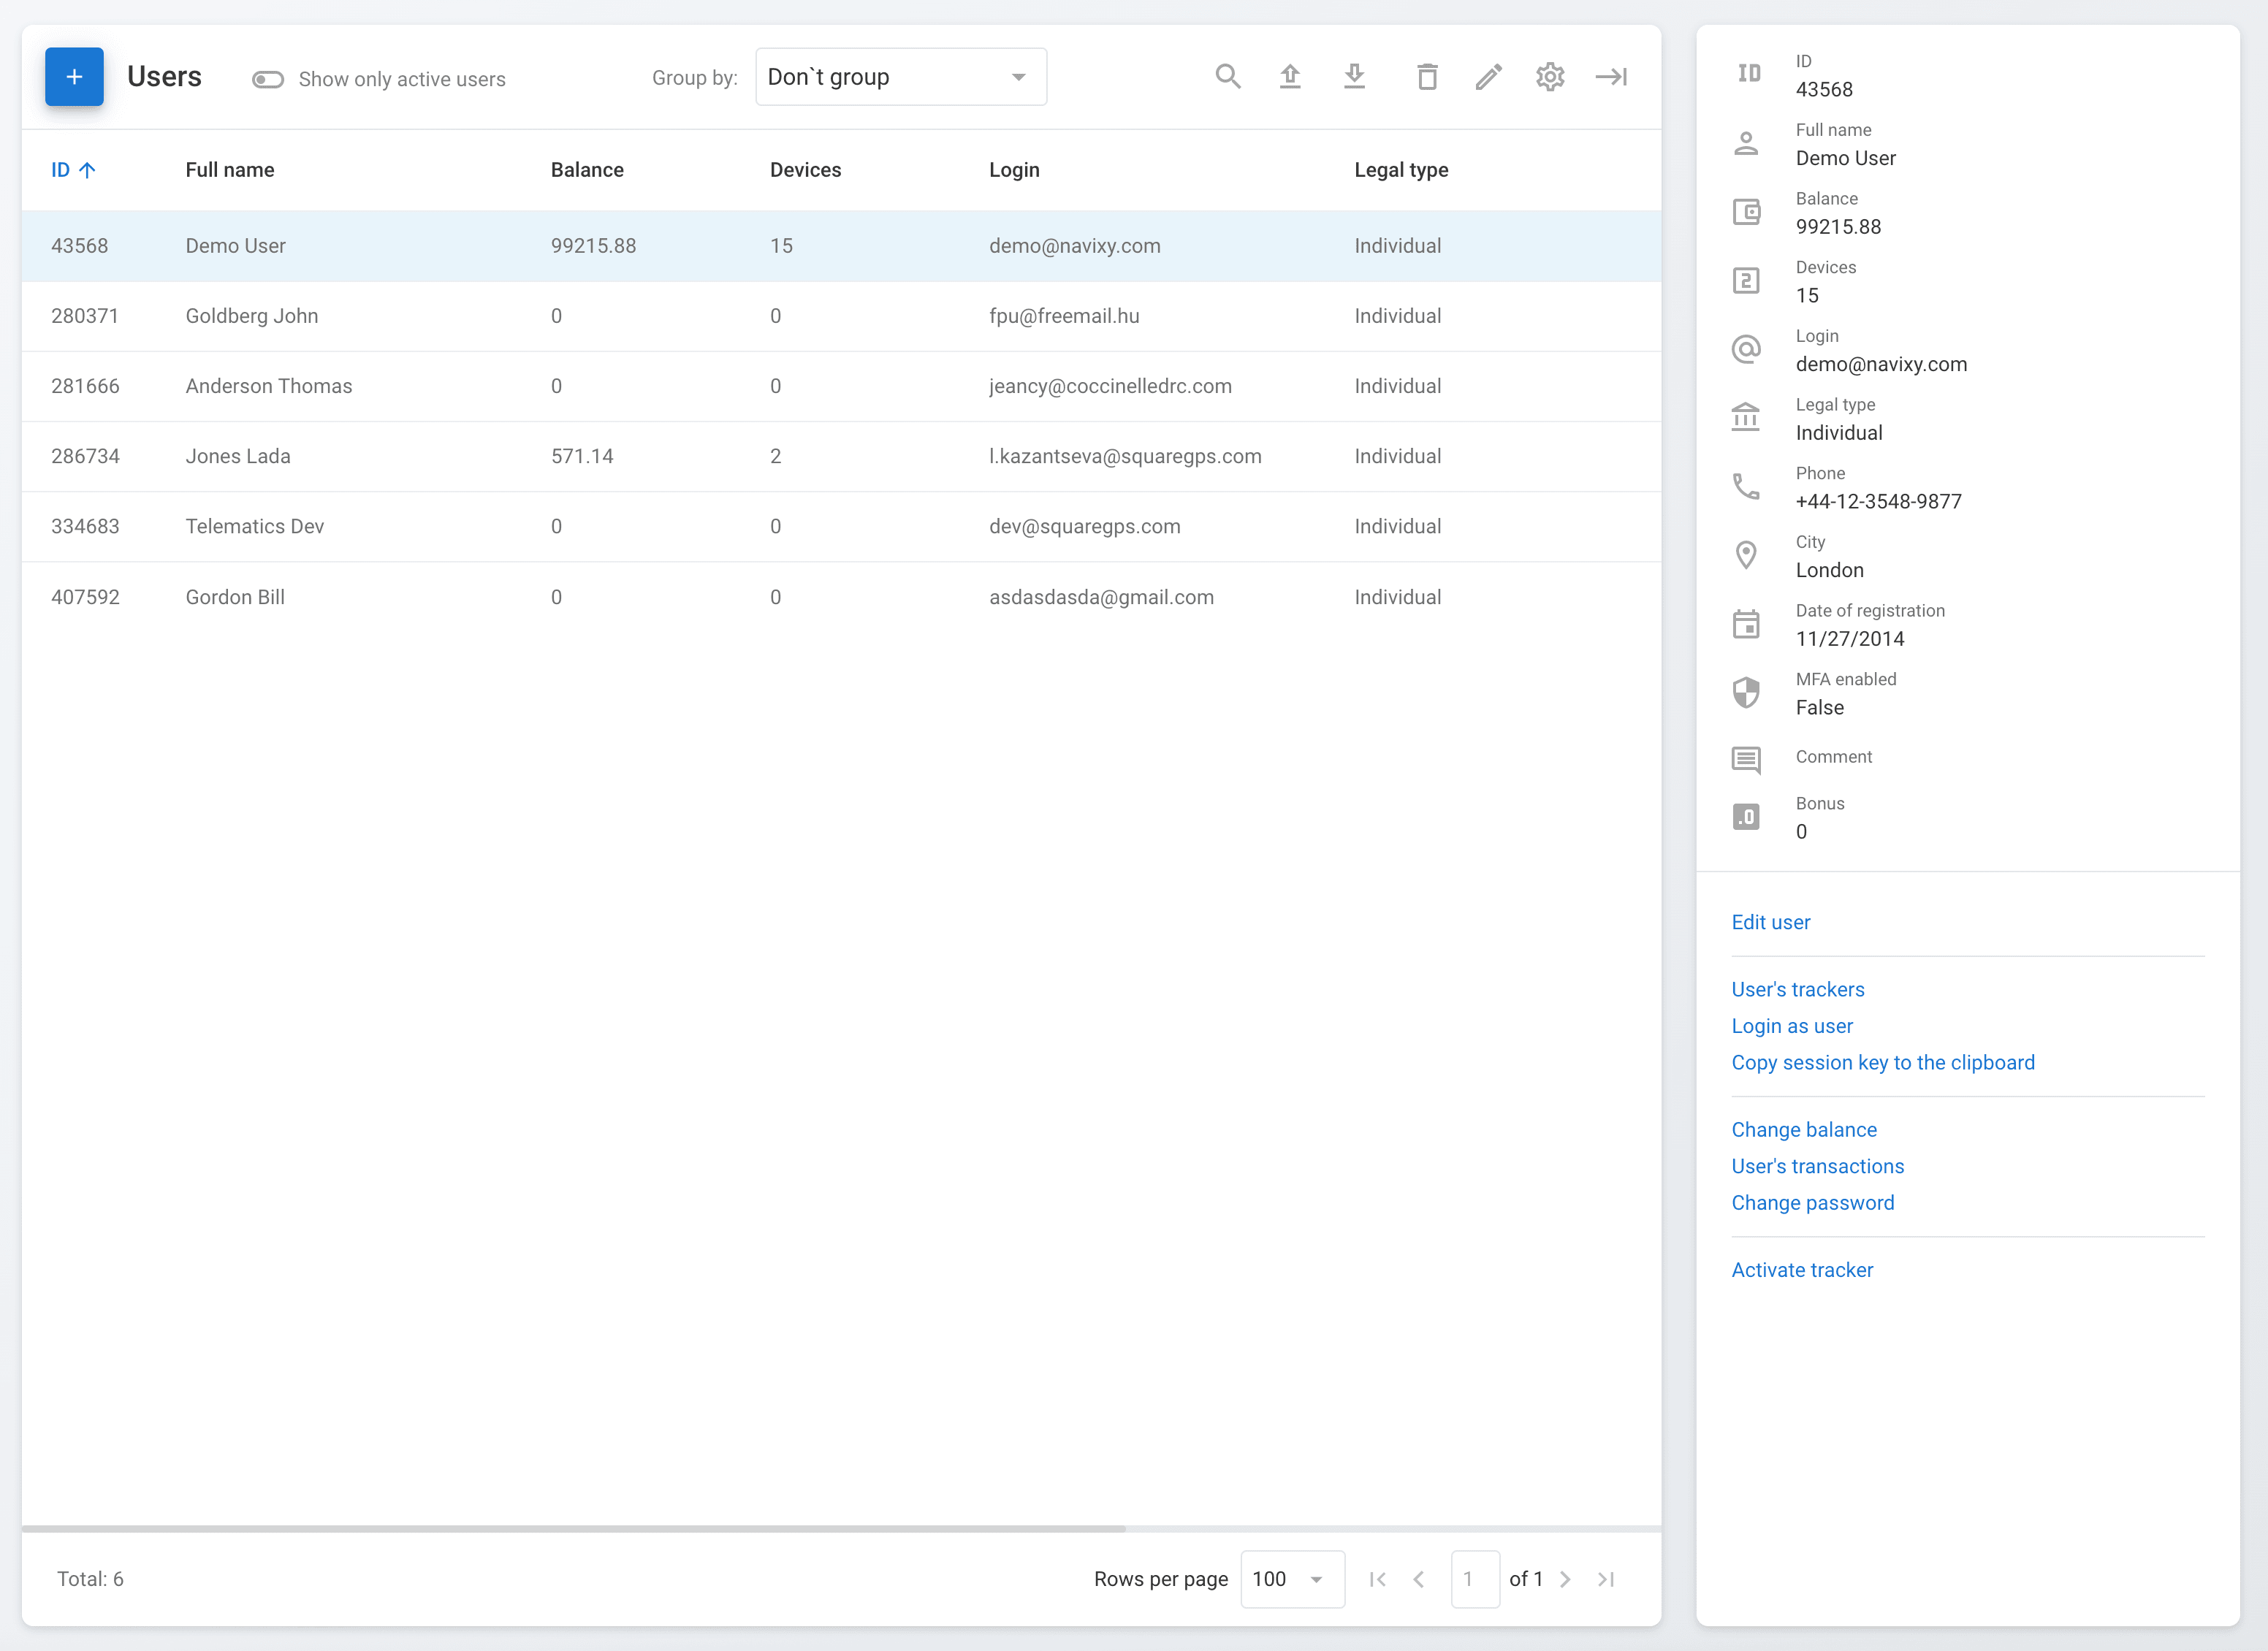The height and width of the screenshot is (1651, 2268).
Task: Open Rows per page dropdown
Action: coord(1291,1579)
